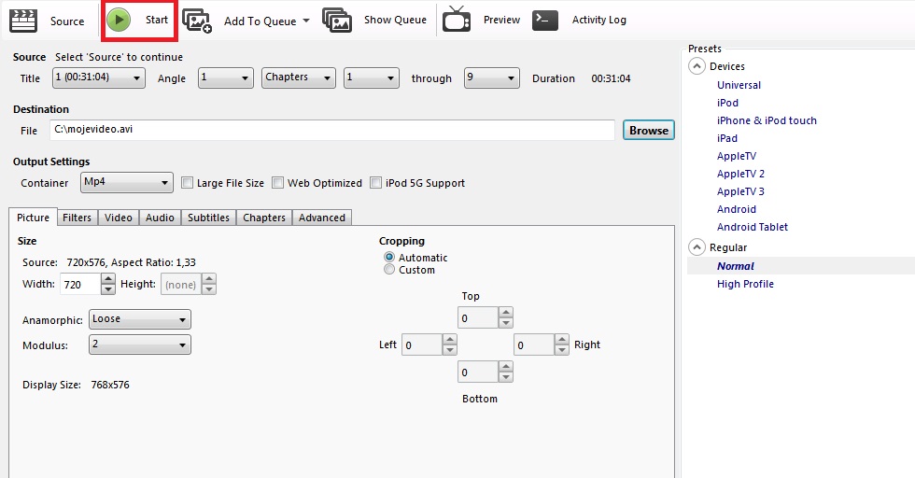
Task: Click the Preview television icon
Action: coord(457,20)
